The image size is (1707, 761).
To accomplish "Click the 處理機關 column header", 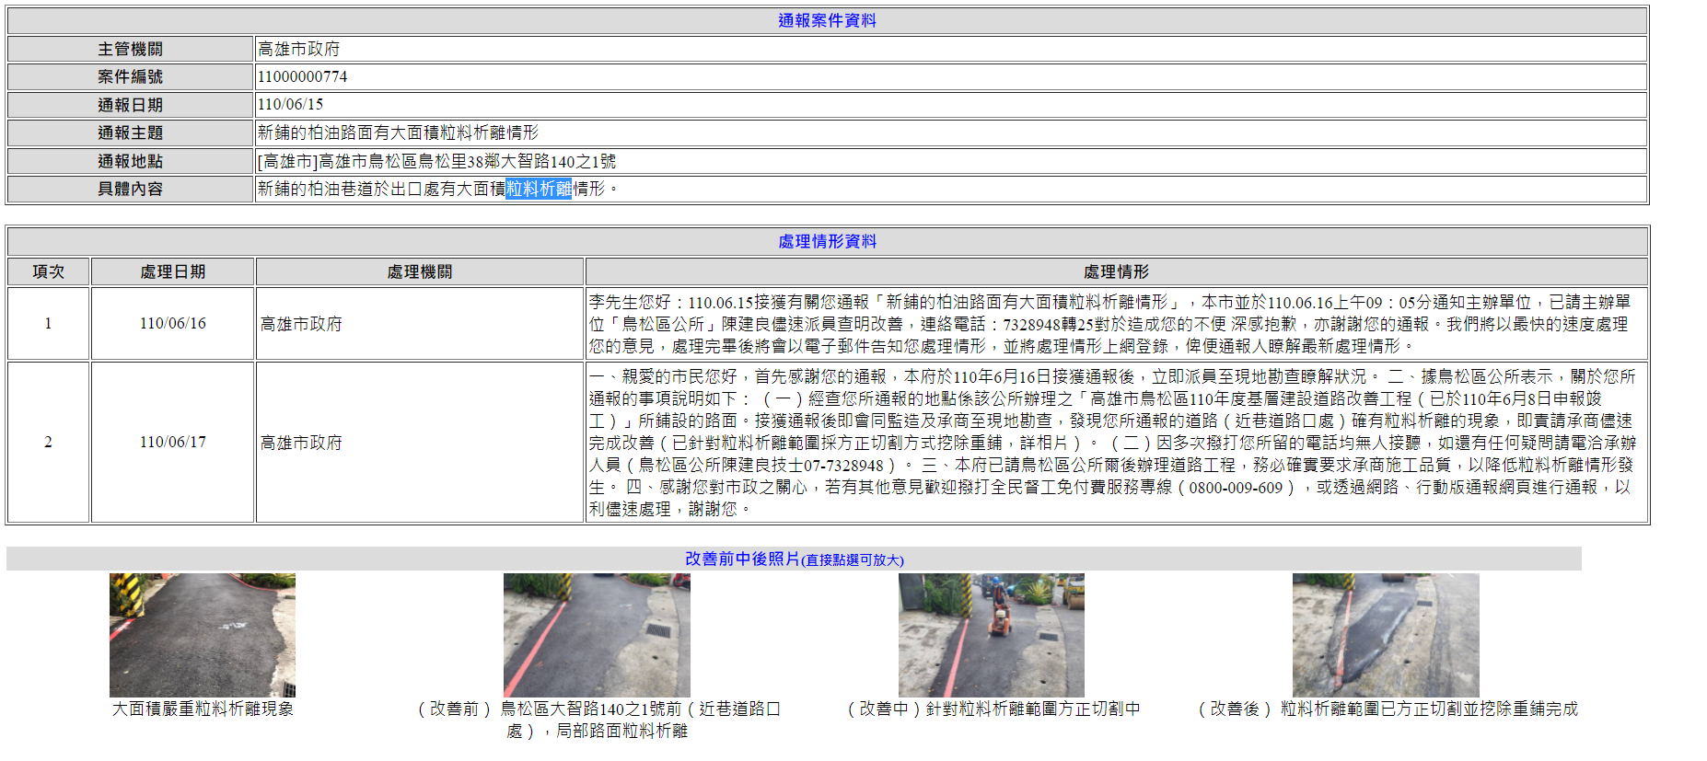I will pyautogui.click(x=419, y=271).
